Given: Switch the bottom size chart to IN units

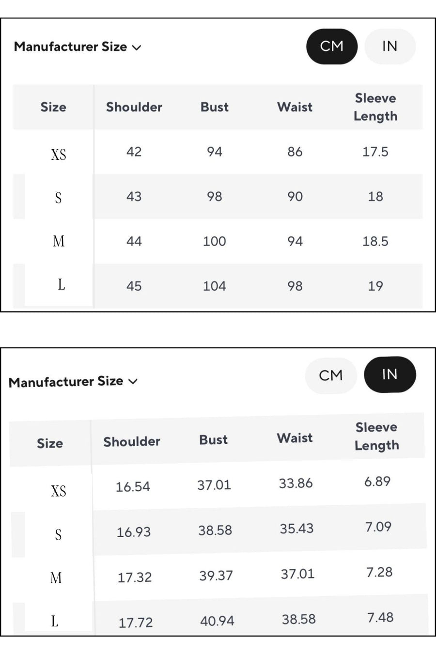Looking at the screenshot, I should point(389,374).
